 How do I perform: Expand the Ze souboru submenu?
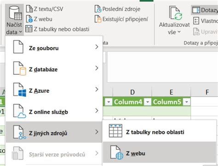coord(54,48)
